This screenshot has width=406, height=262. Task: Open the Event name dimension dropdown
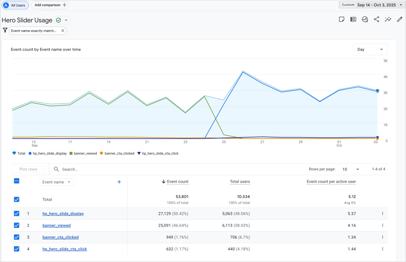tap(57, 182)
